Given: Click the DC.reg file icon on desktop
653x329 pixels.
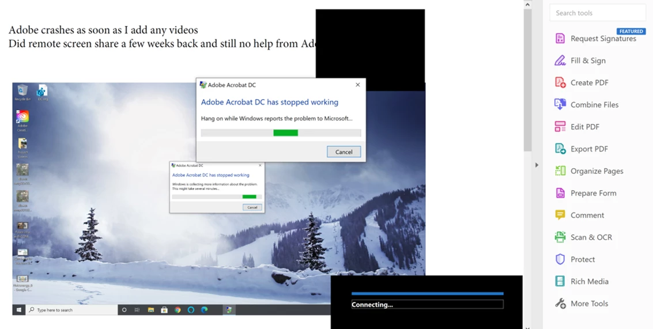Looking at the screenshot, I should tap(43, 93).
